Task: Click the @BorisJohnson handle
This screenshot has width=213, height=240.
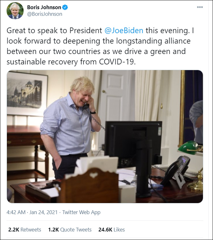Action: [45, 14]
